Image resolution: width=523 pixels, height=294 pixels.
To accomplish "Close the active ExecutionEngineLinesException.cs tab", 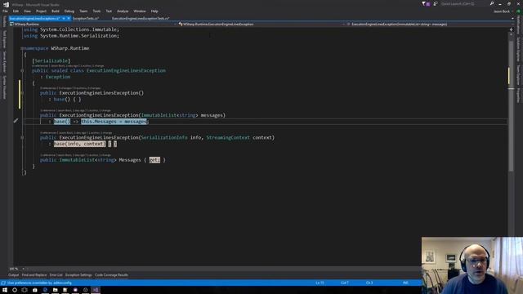I will [69, 18].
